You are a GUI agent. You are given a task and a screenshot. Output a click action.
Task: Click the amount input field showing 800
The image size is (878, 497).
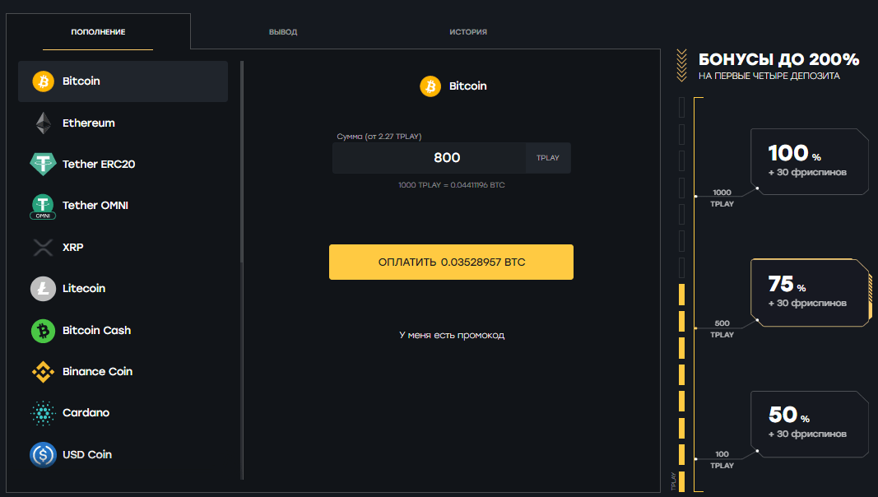pos(429,158)
